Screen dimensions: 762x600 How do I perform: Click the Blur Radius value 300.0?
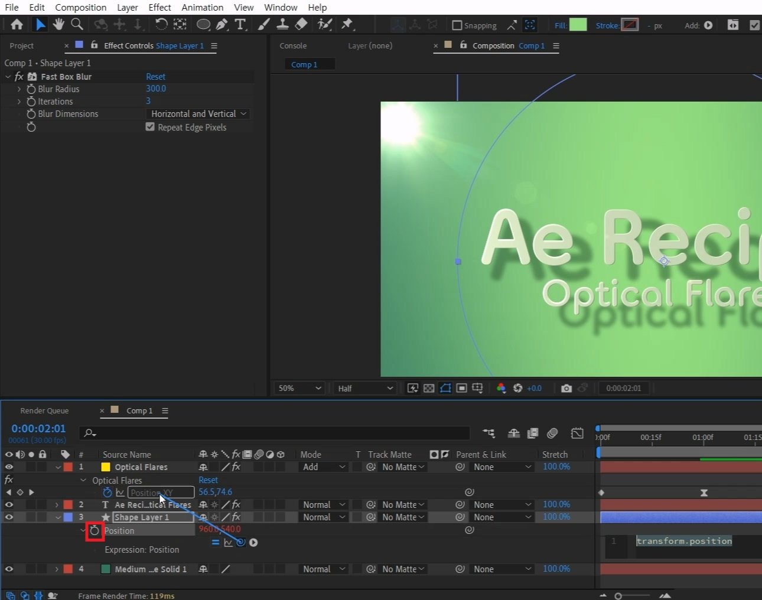pyautogui.click(x=156, y=89)
